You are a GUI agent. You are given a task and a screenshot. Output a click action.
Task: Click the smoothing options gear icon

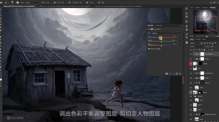[88, 2]
